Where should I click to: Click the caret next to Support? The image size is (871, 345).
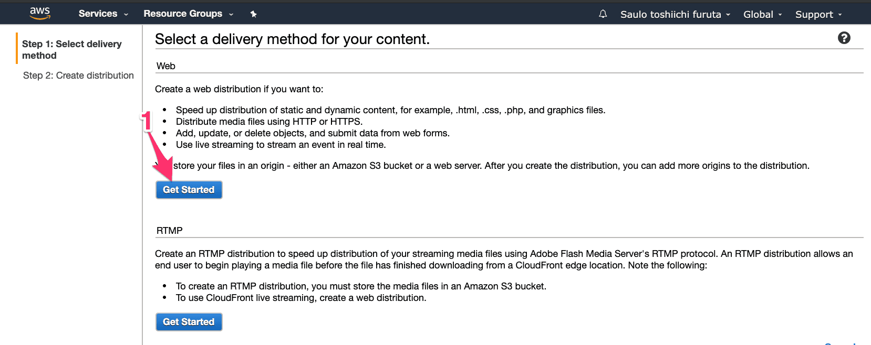click(839, 15)
